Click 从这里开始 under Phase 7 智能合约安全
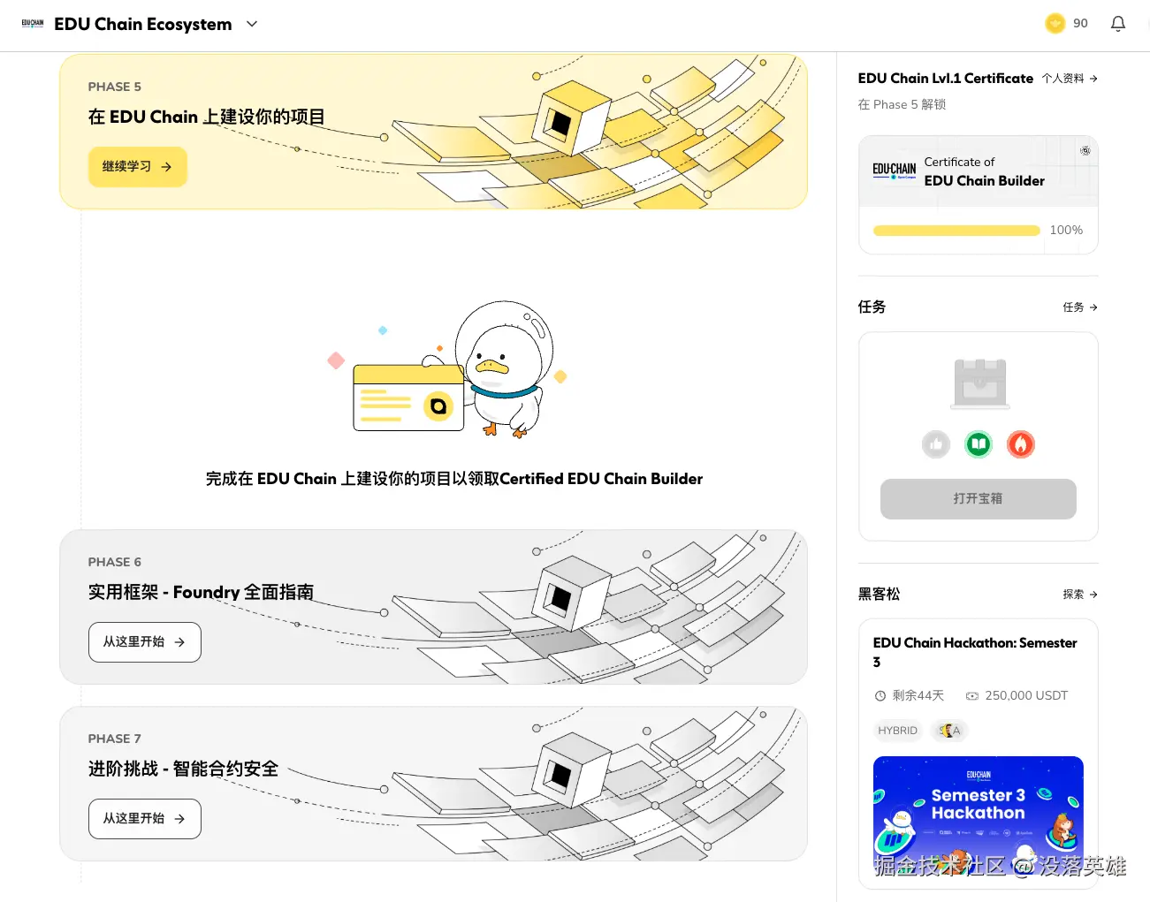This screenshot has height=902, width=1150. pos(145,819)
